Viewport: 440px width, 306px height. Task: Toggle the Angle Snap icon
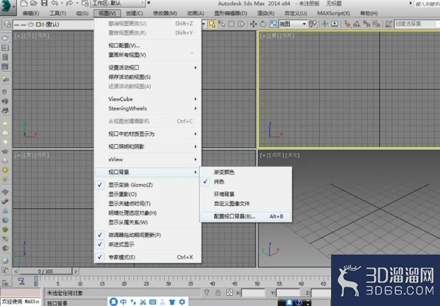tap(357, 24)
